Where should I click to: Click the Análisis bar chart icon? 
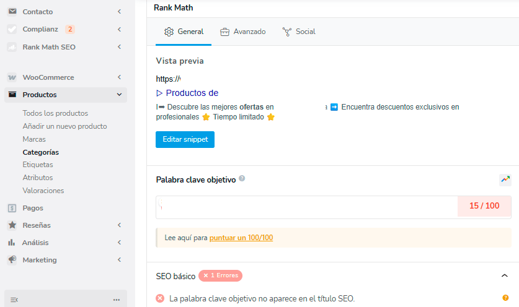pos(12,242)
